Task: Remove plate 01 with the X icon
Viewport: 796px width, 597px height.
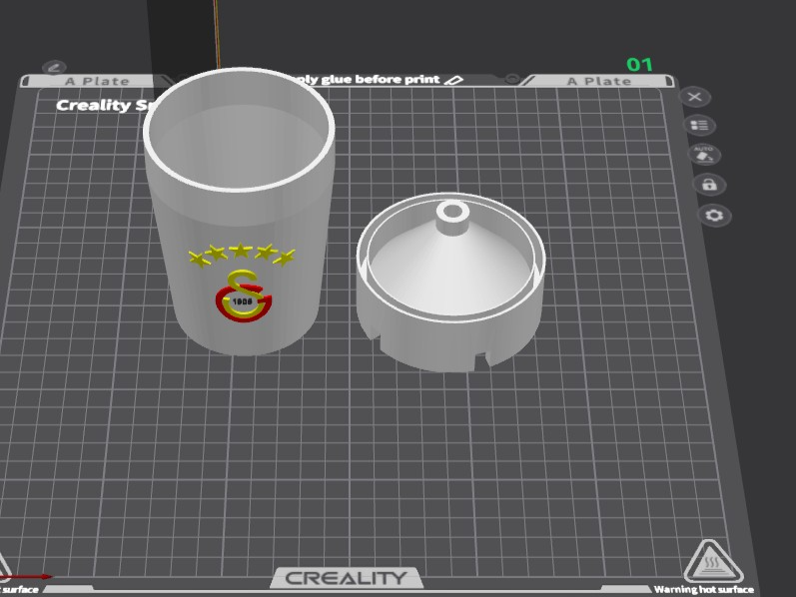Action: click(694, 97)
